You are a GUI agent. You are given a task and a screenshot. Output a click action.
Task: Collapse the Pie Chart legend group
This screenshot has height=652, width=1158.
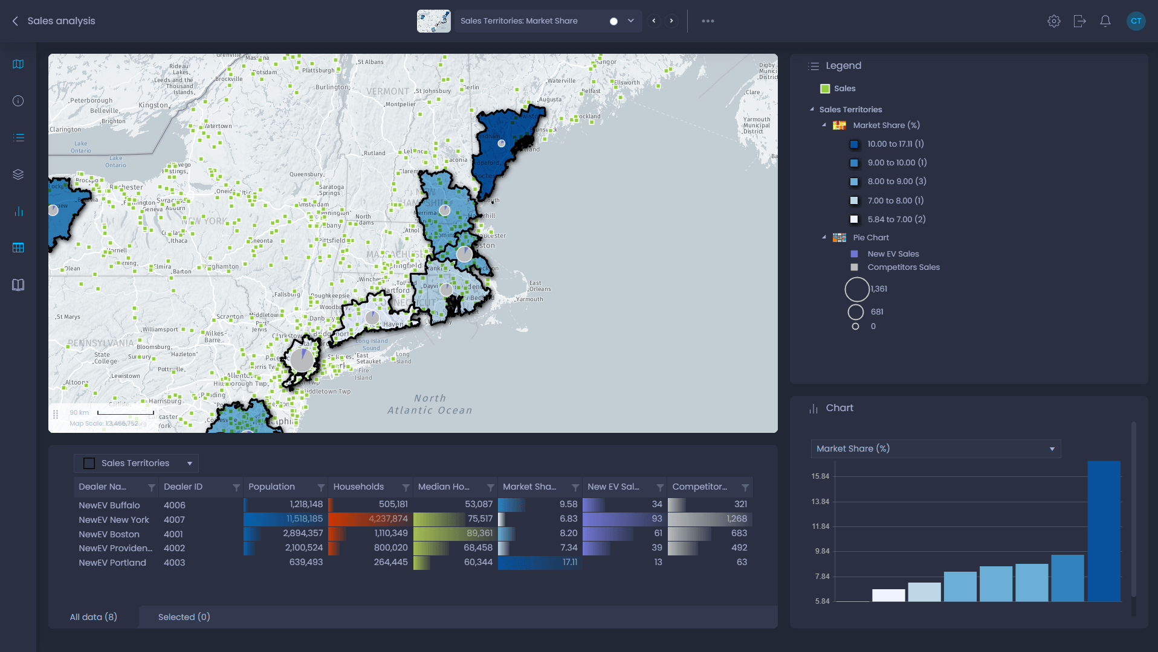tap(824, 237)
